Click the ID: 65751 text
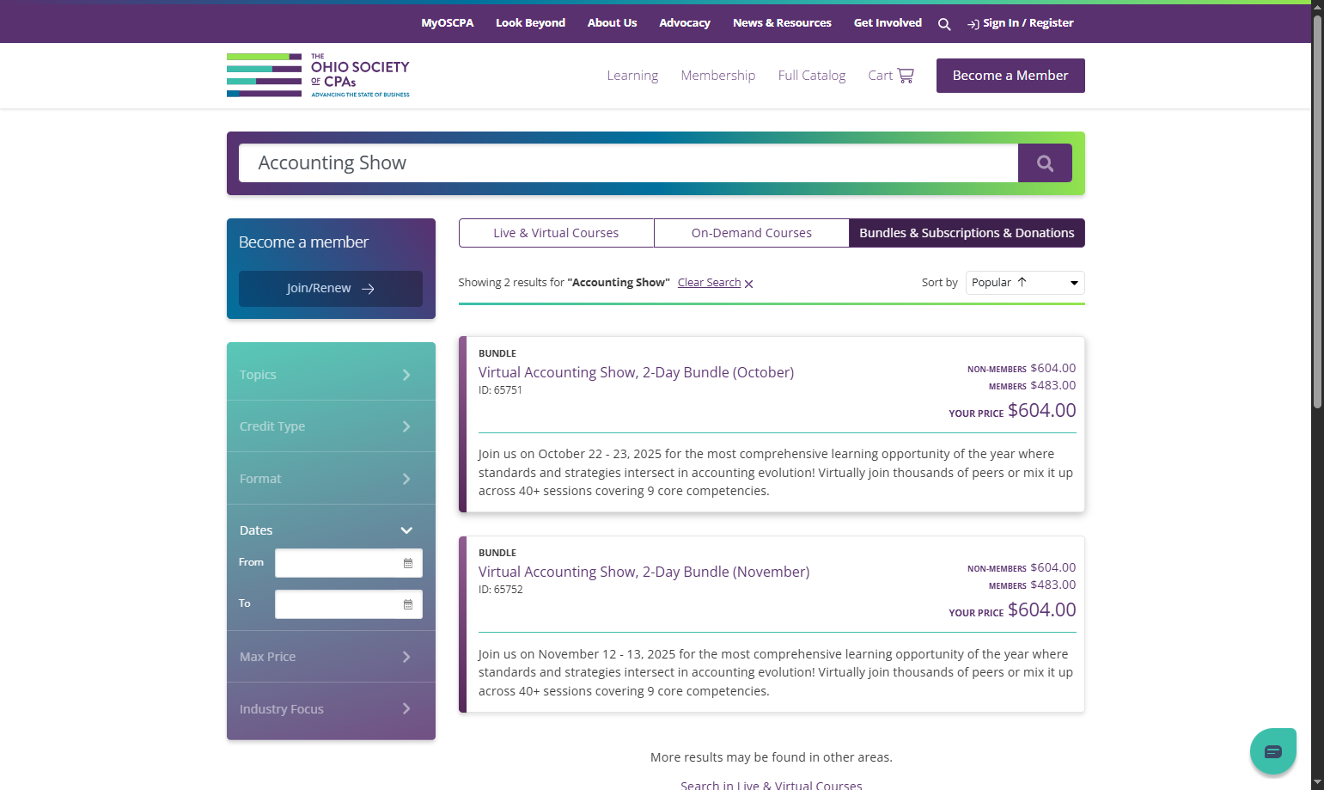 500,390
